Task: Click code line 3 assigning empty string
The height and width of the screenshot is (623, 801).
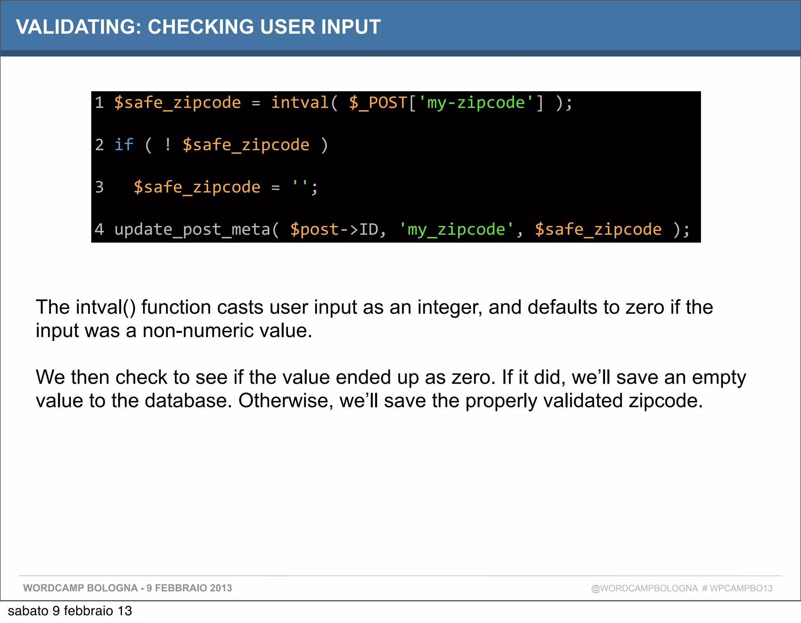Action: (207, 187)
